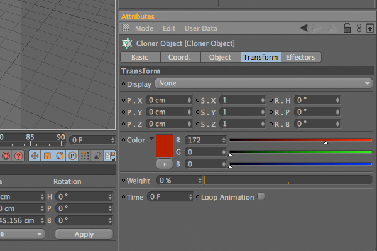This screenshot has width=377, height=251.
Task: Click the Apply button
Action: pos(84,234)
